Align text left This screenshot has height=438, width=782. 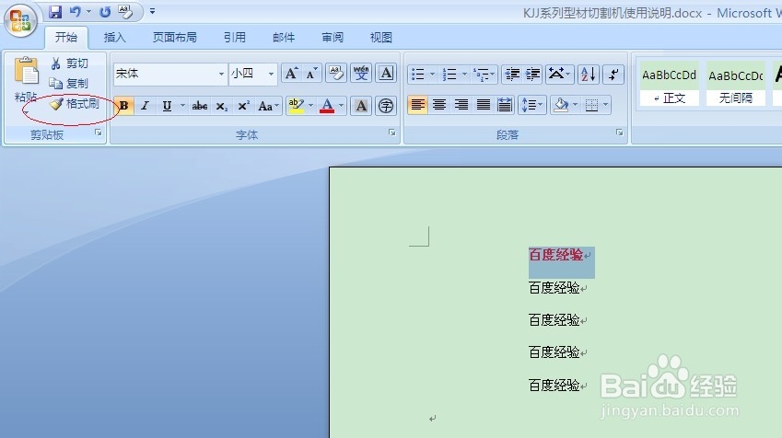(x=417, y=105)
